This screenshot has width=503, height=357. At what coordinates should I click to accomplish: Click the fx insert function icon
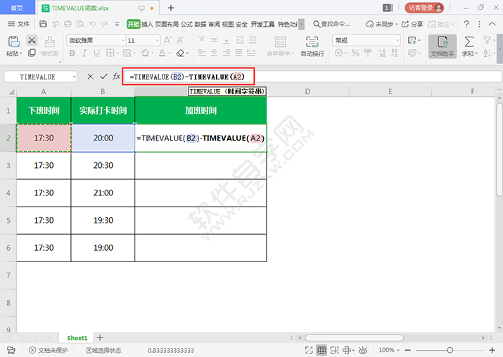116,77
